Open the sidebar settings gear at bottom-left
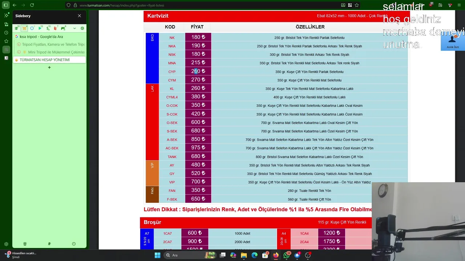 coord(6,244)
